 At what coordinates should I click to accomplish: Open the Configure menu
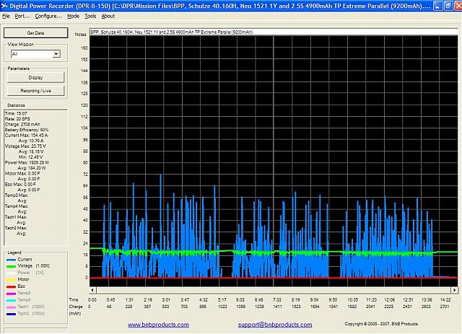pos(48,15)
